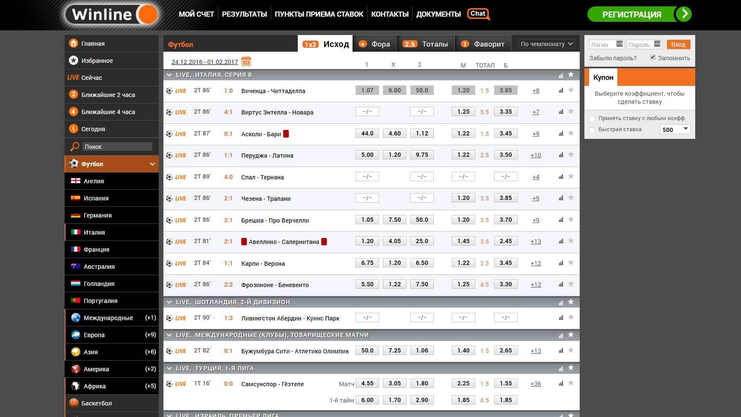Click the England flag icon
The width and height of the screenshot is (741, 417).
click(x=76, y=181)
